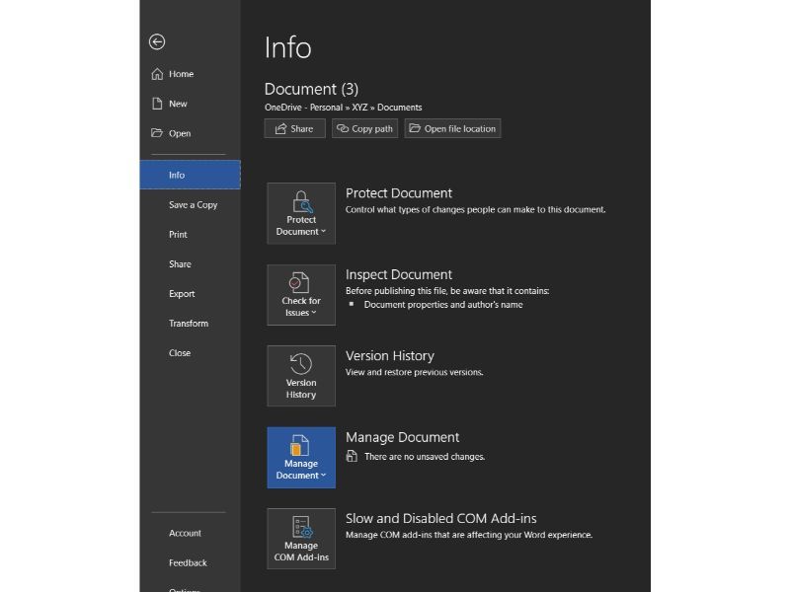
Task: Click the Home house icon in sidebar
Action: [157, 74]
